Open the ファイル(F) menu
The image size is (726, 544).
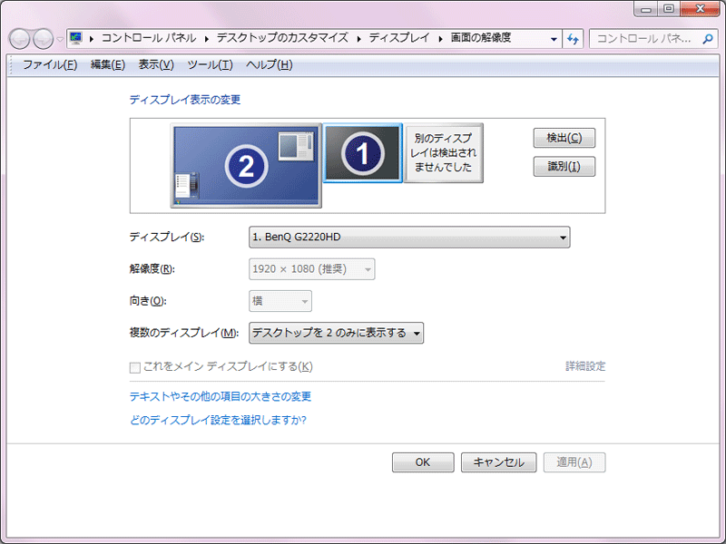[x=49, y=64]
